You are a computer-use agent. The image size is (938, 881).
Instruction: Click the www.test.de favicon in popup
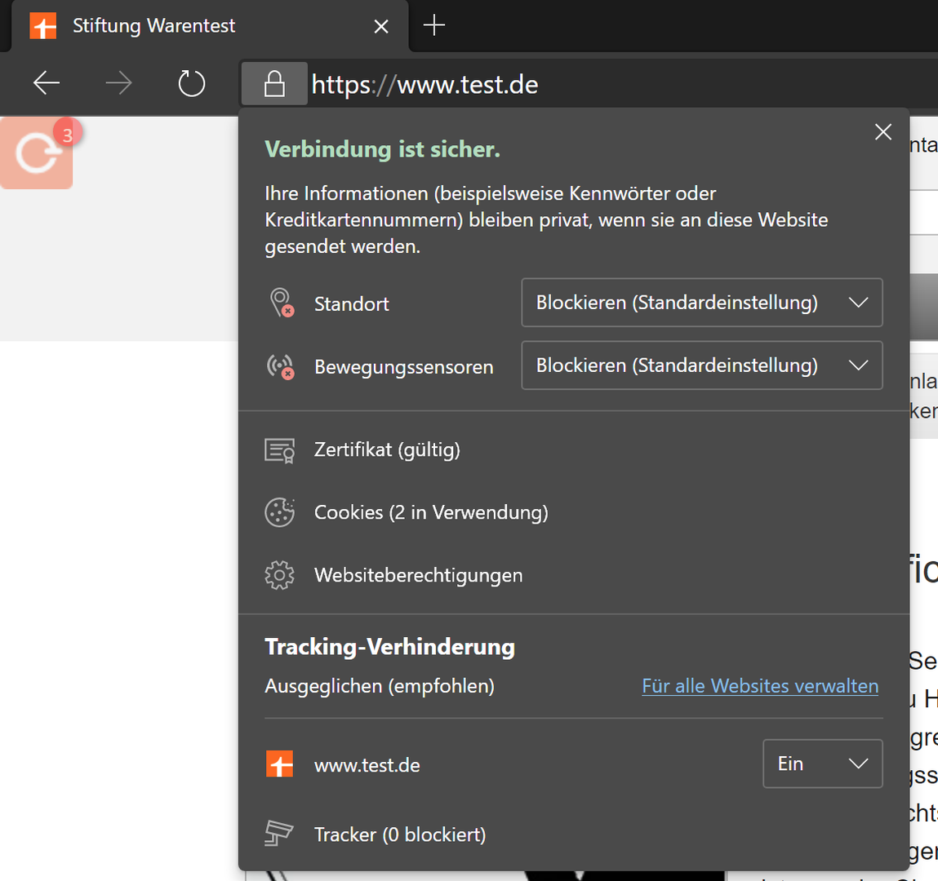(x=279, y=764)
